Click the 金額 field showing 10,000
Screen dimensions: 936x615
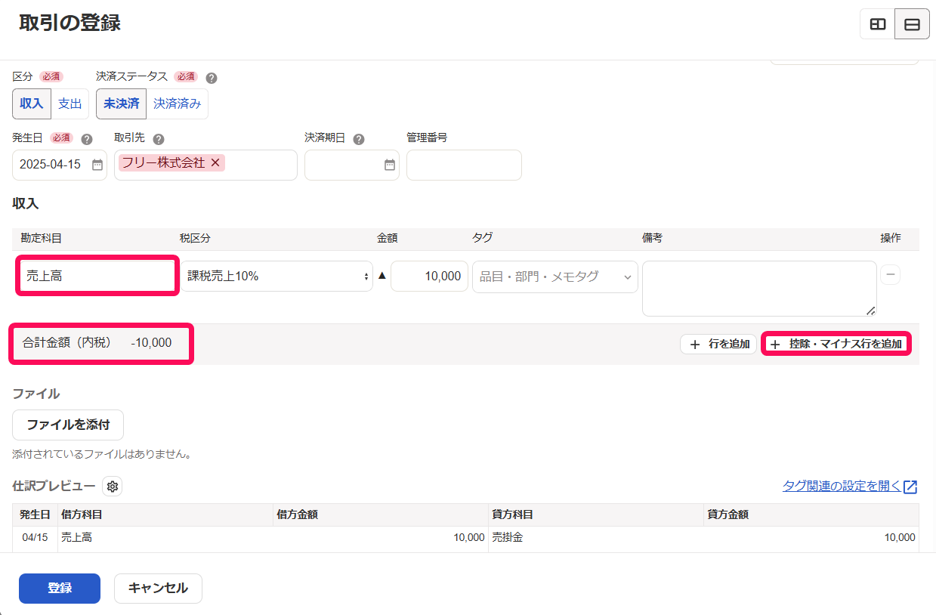coord(430,277)
